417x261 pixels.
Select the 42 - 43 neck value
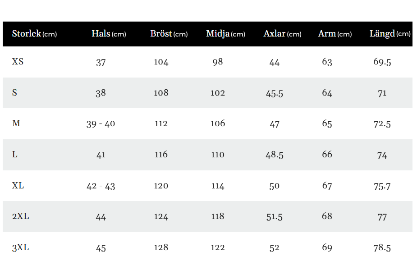click(101, 186)
